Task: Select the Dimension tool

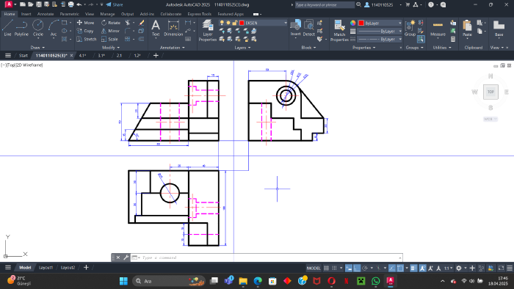Action: pos(173,28)
